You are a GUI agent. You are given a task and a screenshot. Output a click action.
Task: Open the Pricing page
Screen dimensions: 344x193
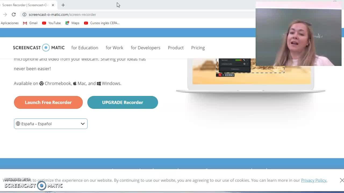click(198, 48)
